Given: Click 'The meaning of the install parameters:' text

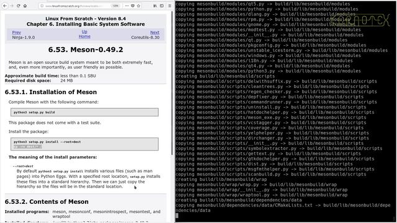Looking at the screenshot, I should point(53,157).
